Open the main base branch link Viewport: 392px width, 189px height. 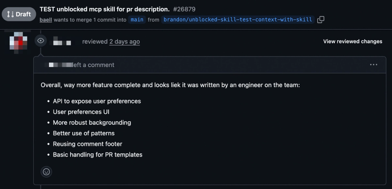point(137,20)
